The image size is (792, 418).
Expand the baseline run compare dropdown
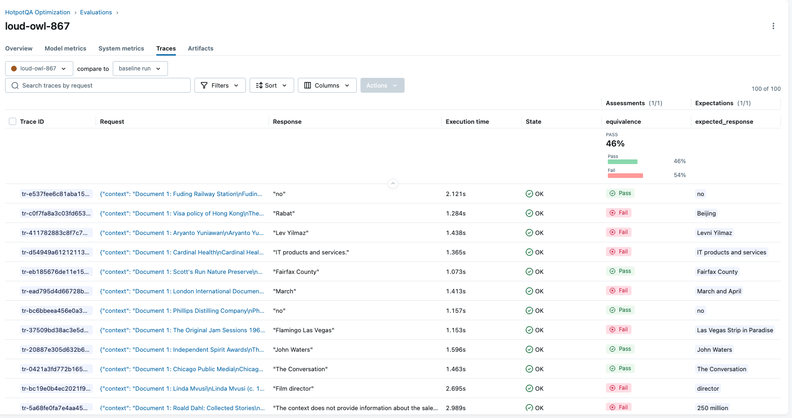coord(140,69)
